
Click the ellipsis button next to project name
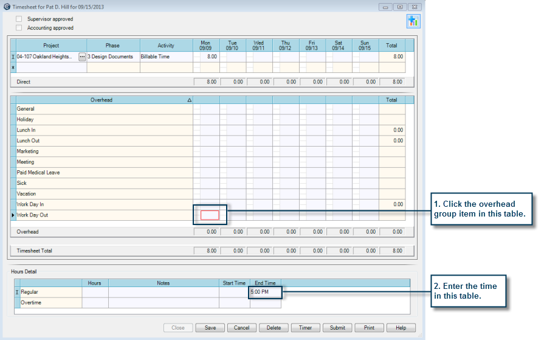tap(82, 57)
